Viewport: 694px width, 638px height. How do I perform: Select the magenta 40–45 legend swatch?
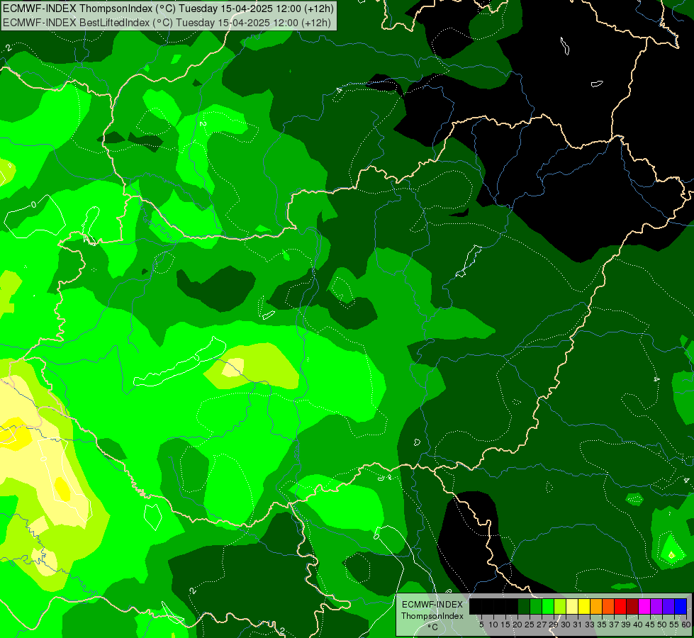[644, 606]
